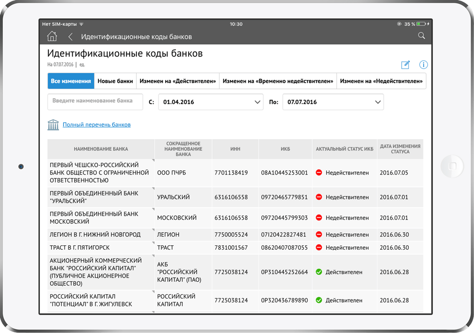The width and height of the screenshot is (474, 333).
Task: Select the «Все изменения» tab
Action: [x=71, y=81]
